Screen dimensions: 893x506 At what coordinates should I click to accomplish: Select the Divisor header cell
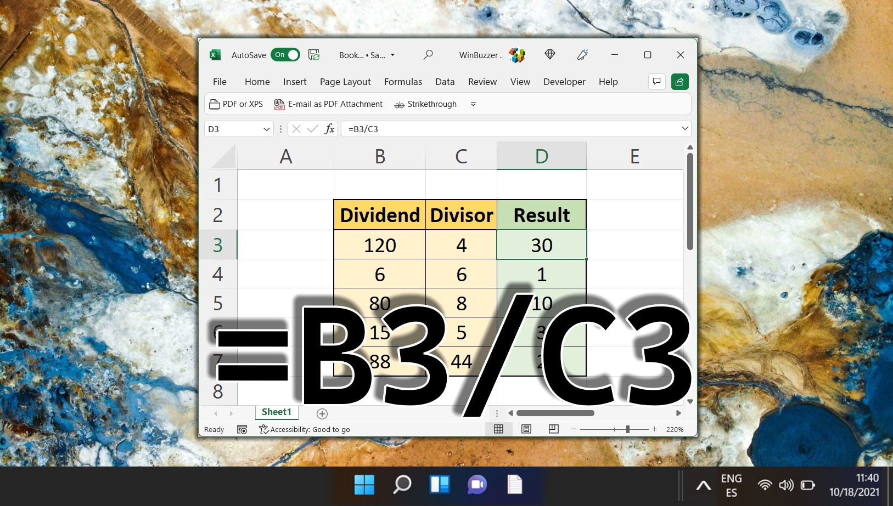point(461,215)
